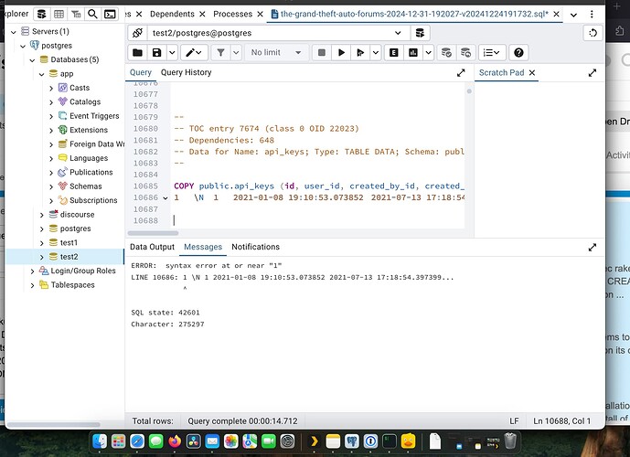The width and height of the screenshot is (630, 457).
Task: Expand the Schemas node
Action: [x=51, y=186]
